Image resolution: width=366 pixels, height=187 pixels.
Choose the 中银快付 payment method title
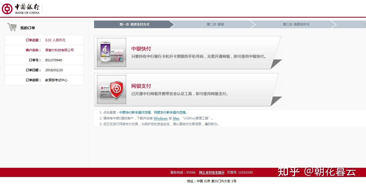(141, 49)
